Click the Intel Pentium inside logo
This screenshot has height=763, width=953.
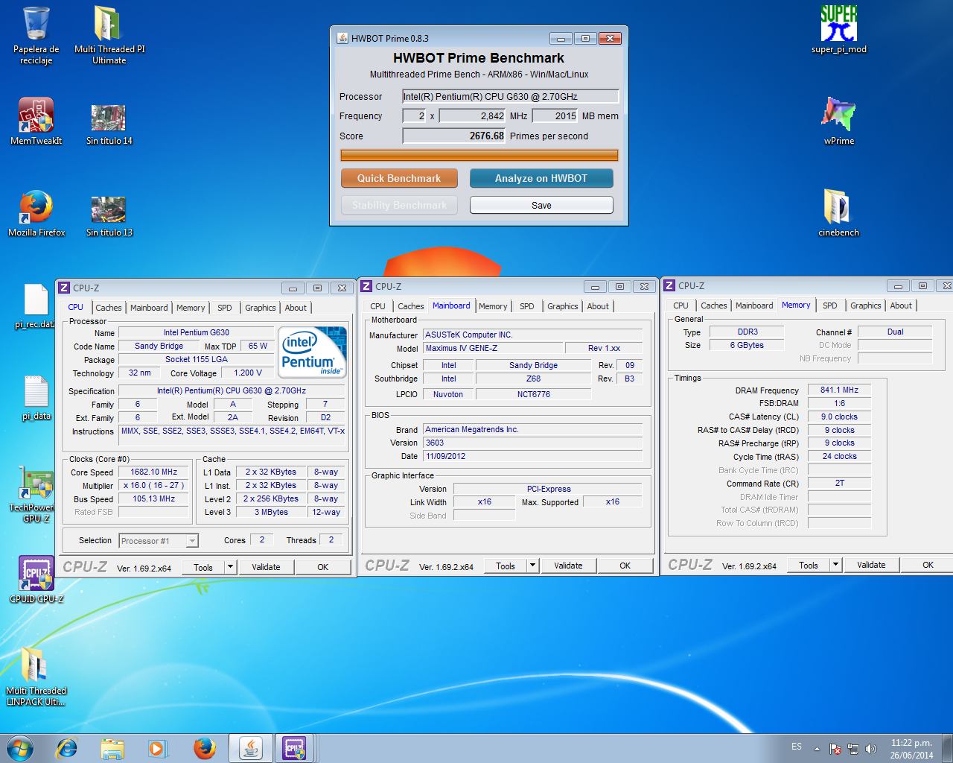coord(312,352)
